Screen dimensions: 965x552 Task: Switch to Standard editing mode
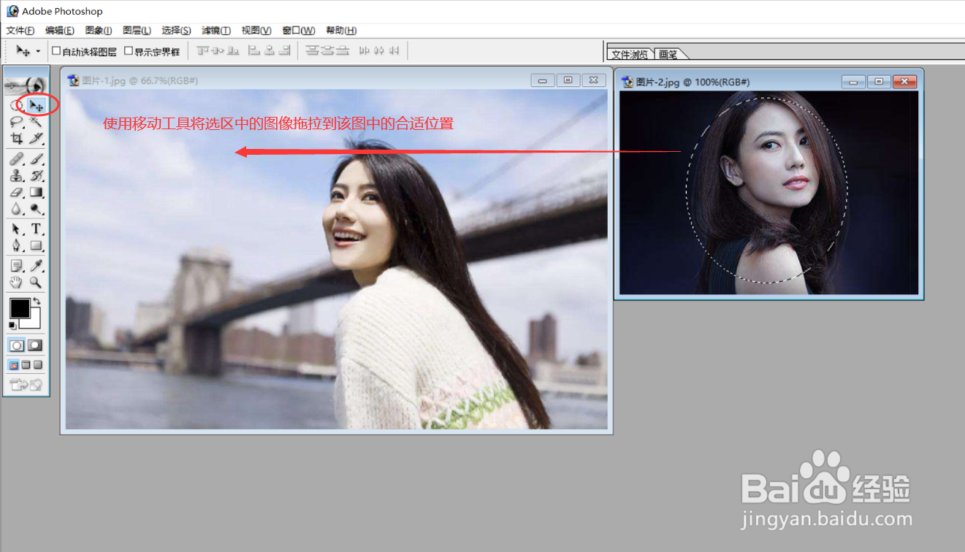point(16,345)
